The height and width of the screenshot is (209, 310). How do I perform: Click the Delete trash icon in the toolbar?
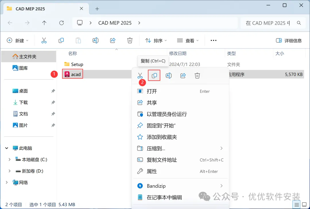(x=130, y=40)
